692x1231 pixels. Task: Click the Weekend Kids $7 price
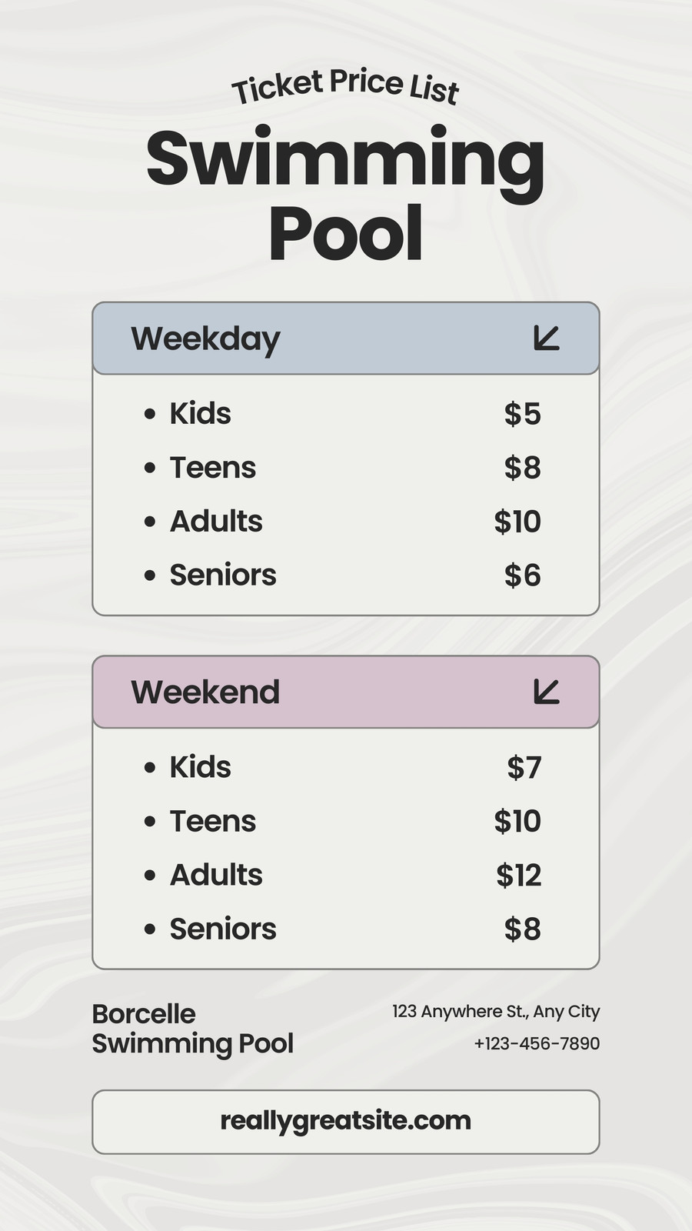pos(524,767)
